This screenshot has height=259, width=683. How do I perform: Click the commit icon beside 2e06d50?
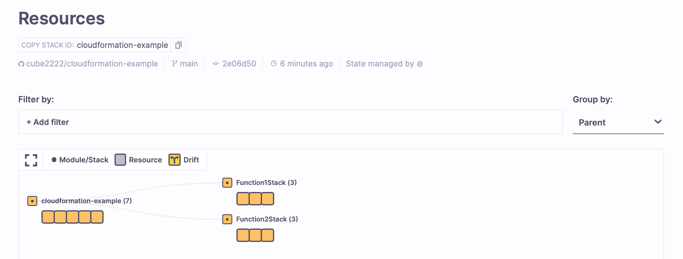point(216,64)
